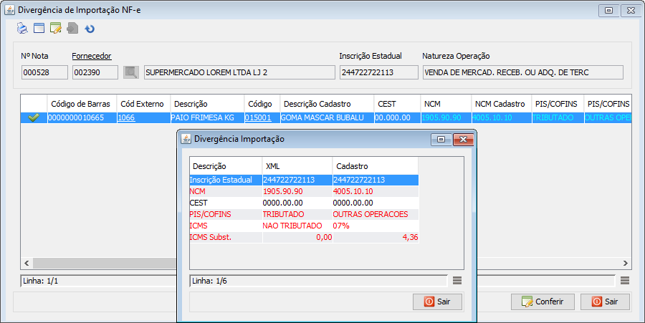Image resolution: width=645 pixels, height=323 pixels.
Task: Click green checkmark in the PAIO FRIMESA row
Action: (x=34, y=118)
